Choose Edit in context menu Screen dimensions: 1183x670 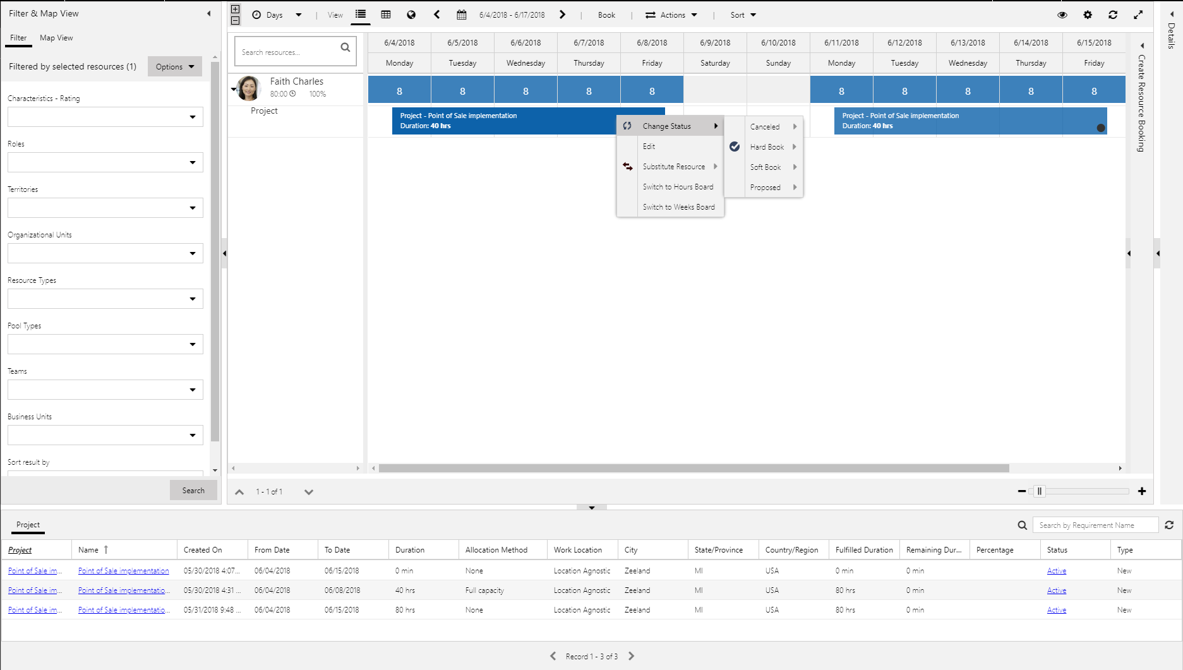[x=670, y=147]
